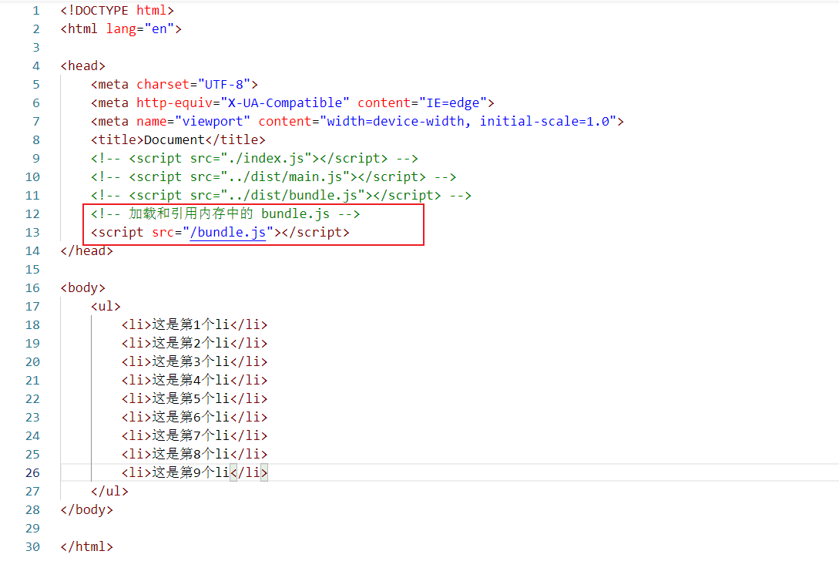The image size is (839, 561).
Task: Click the list item 这是第2个li
Action: 194,343
